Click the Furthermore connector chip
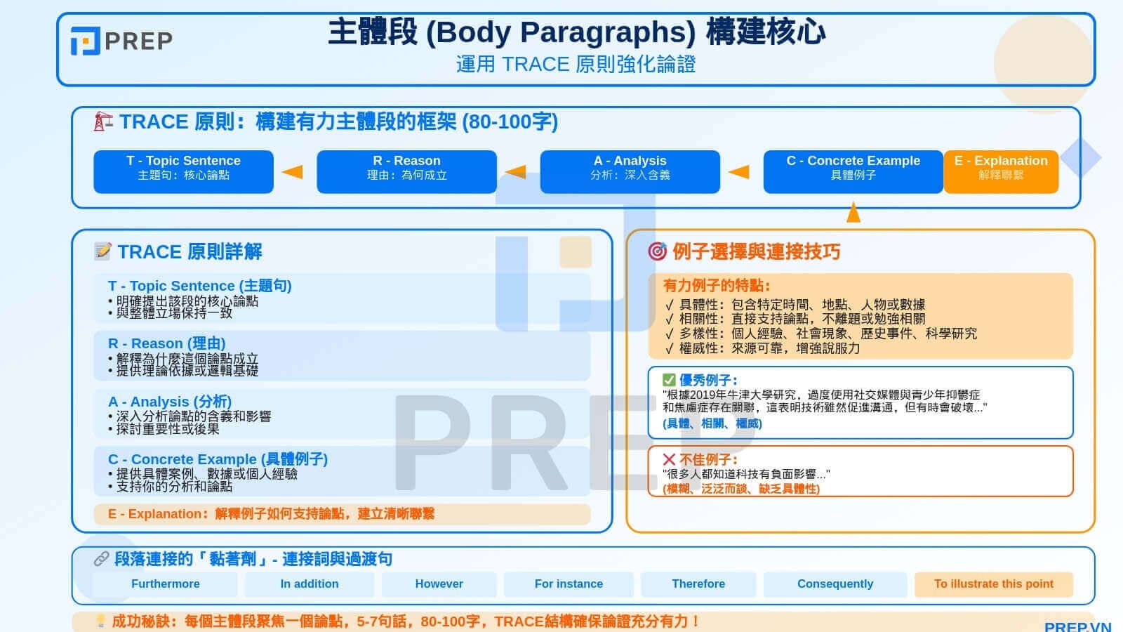 (x=165, y=584)
